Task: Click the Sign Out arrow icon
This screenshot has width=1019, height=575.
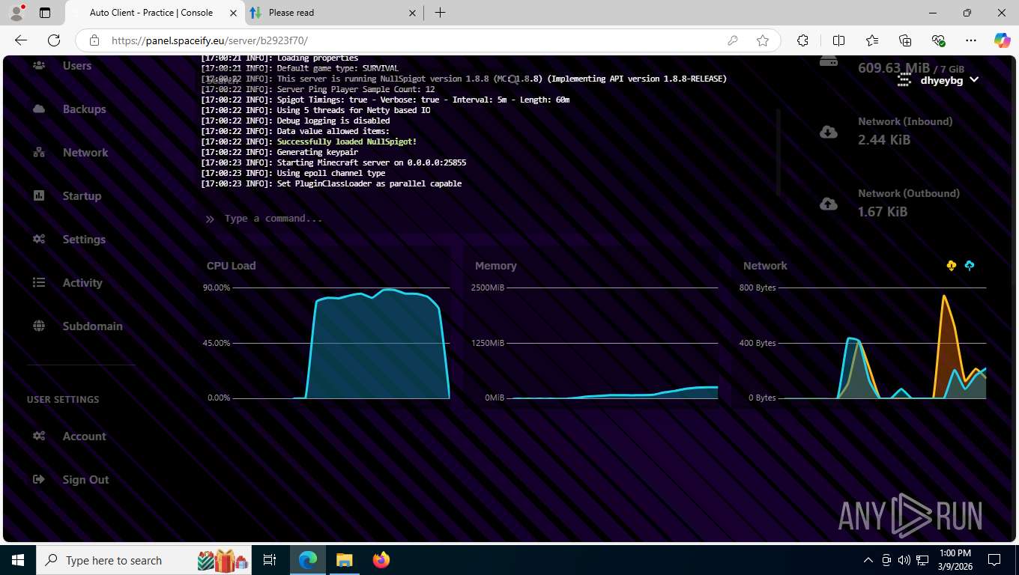Action: point(39,480)
